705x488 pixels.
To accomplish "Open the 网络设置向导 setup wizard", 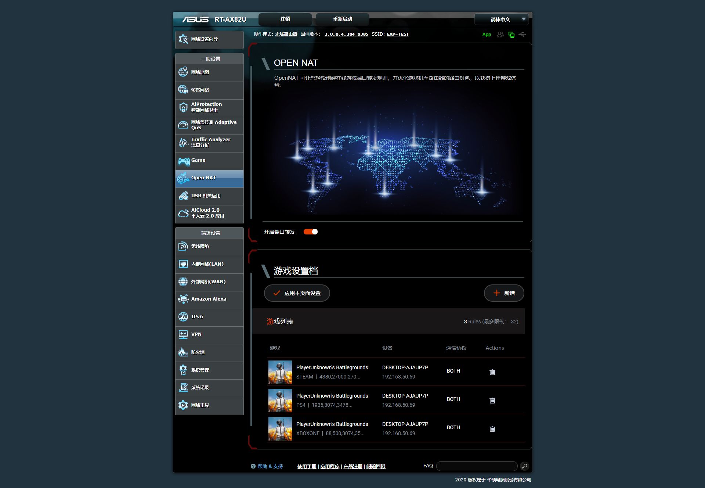I will pos(209,39).
